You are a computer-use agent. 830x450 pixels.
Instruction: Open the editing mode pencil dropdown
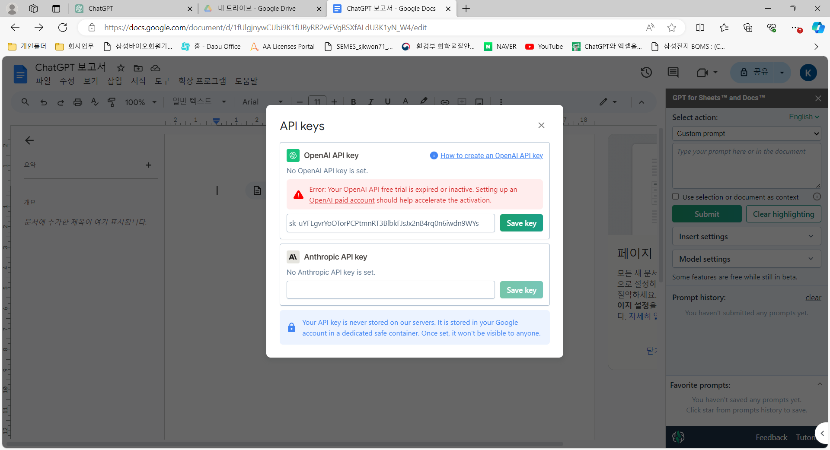click(608, 102)
